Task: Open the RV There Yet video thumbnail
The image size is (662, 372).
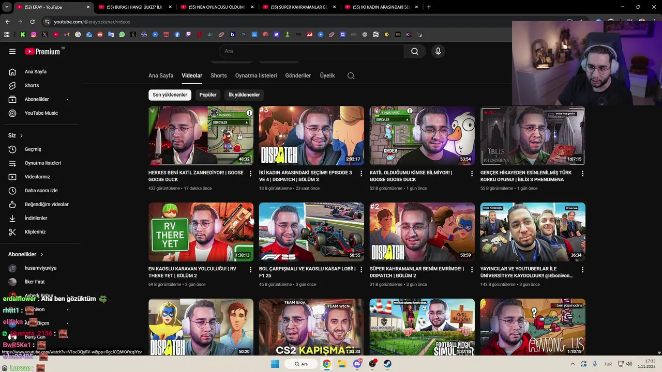Action: [201, 232]
